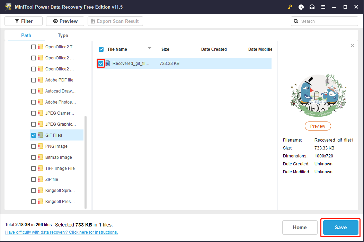Check the Bitmap Image checkbox
This screenshot has height=242, width=364.
point(34,157)
